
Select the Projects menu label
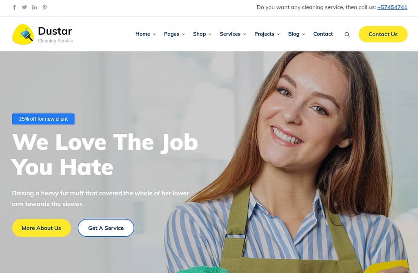[264, 34]
